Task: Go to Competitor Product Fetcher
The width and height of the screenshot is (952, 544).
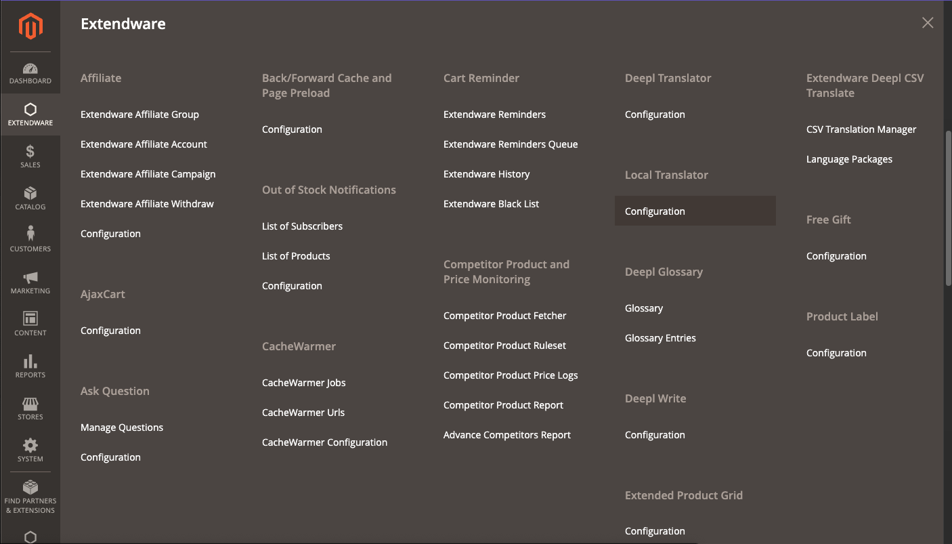Action: click(x=504, y=316)
